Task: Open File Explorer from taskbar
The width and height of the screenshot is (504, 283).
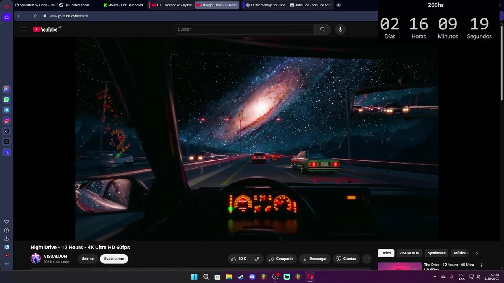Action: tap(229, 277)
